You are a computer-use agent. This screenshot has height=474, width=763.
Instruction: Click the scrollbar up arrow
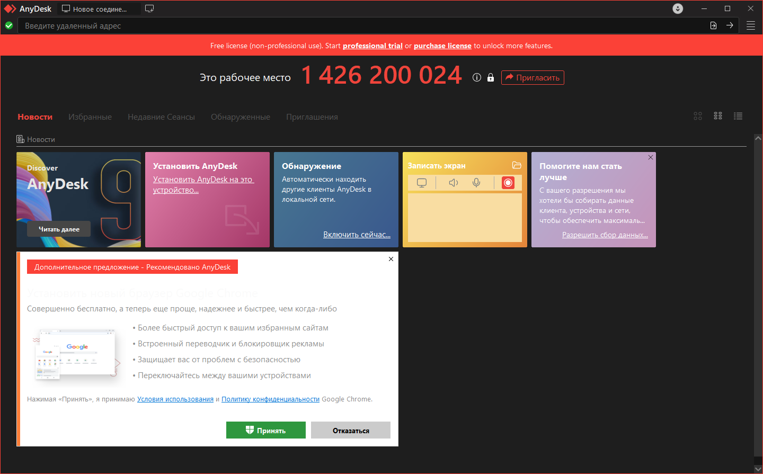[758, 138]
